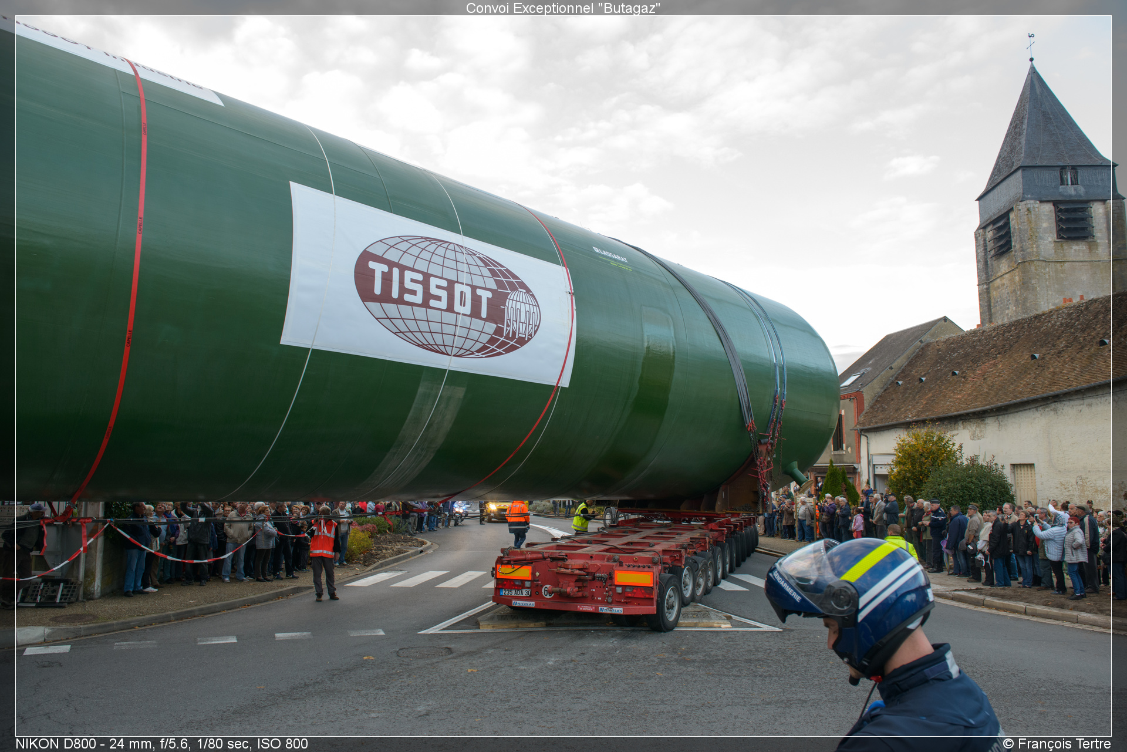
Task: Select the 'NIKON D800 - 24 mm' EXIF caption
Action: point(161,744)
